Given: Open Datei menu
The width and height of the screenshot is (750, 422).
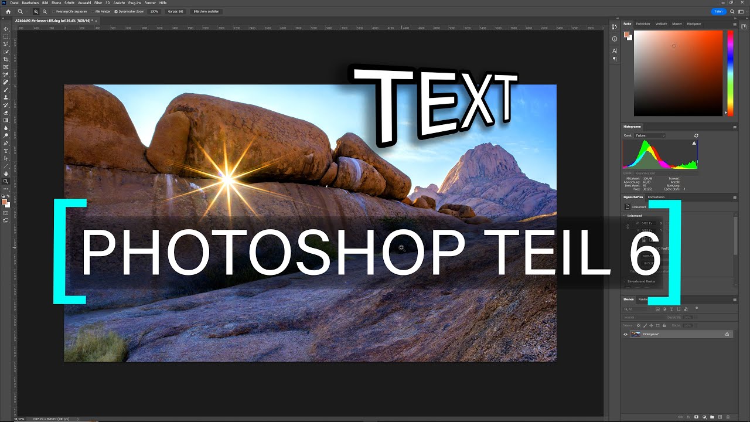Looking at the screenshot, I should [15, 3].
